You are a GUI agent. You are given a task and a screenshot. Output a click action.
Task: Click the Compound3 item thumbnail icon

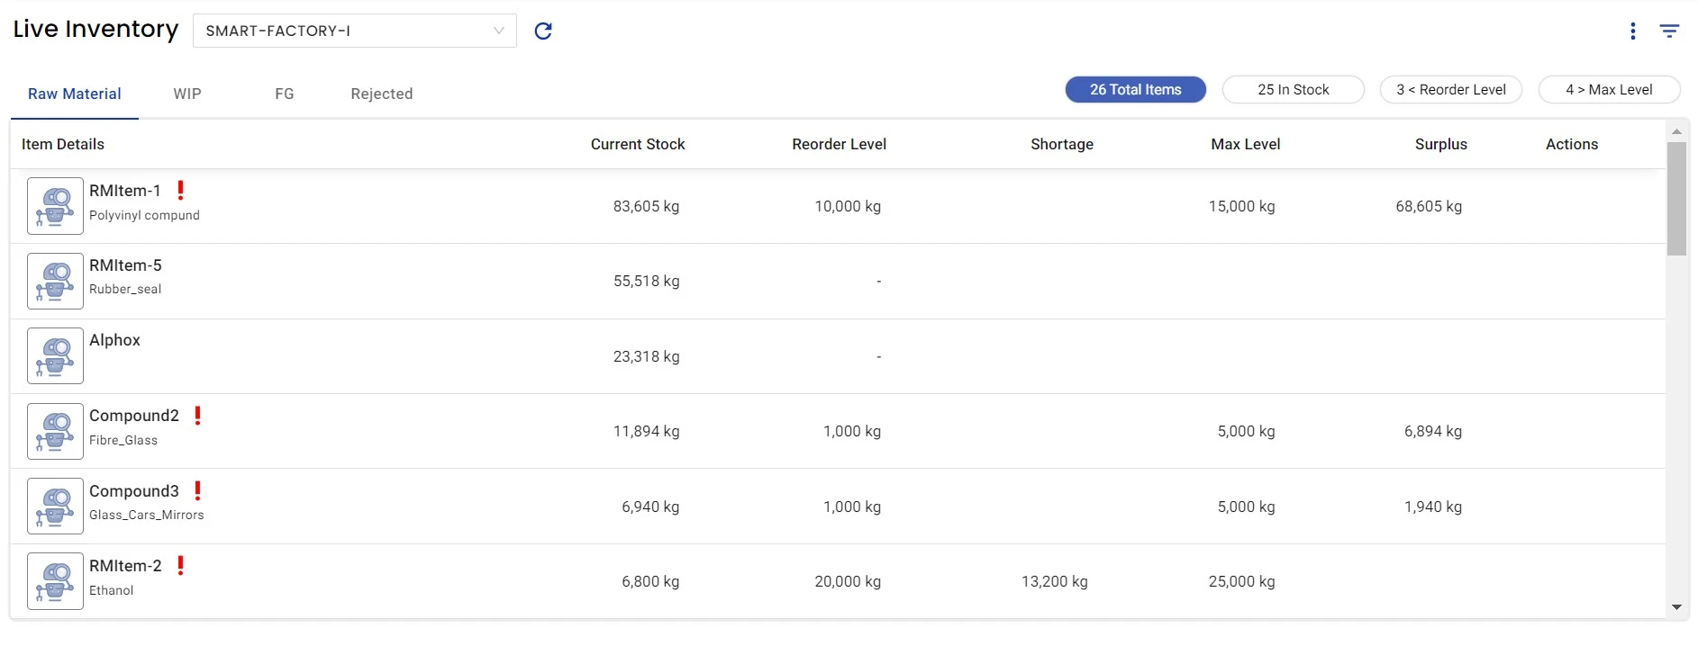click(55, 506)
